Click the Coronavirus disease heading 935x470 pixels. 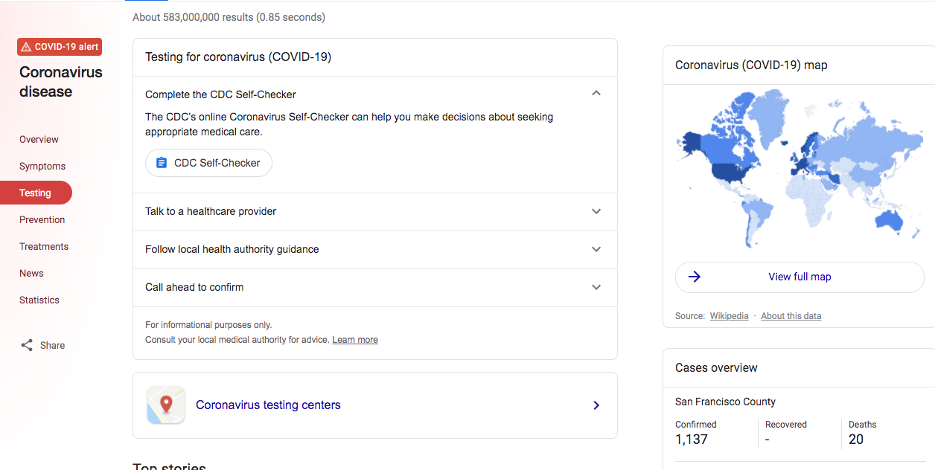pos(61,82)
